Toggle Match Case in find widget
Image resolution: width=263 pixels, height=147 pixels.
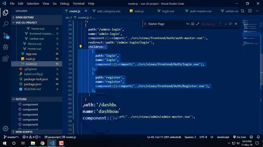pyautogui.click(x=188, y=24)
